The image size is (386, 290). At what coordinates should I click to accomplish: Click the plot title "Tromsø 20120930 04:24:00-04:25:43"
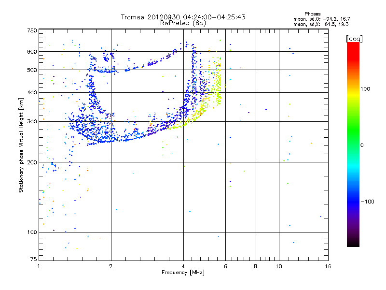(183, 17)
